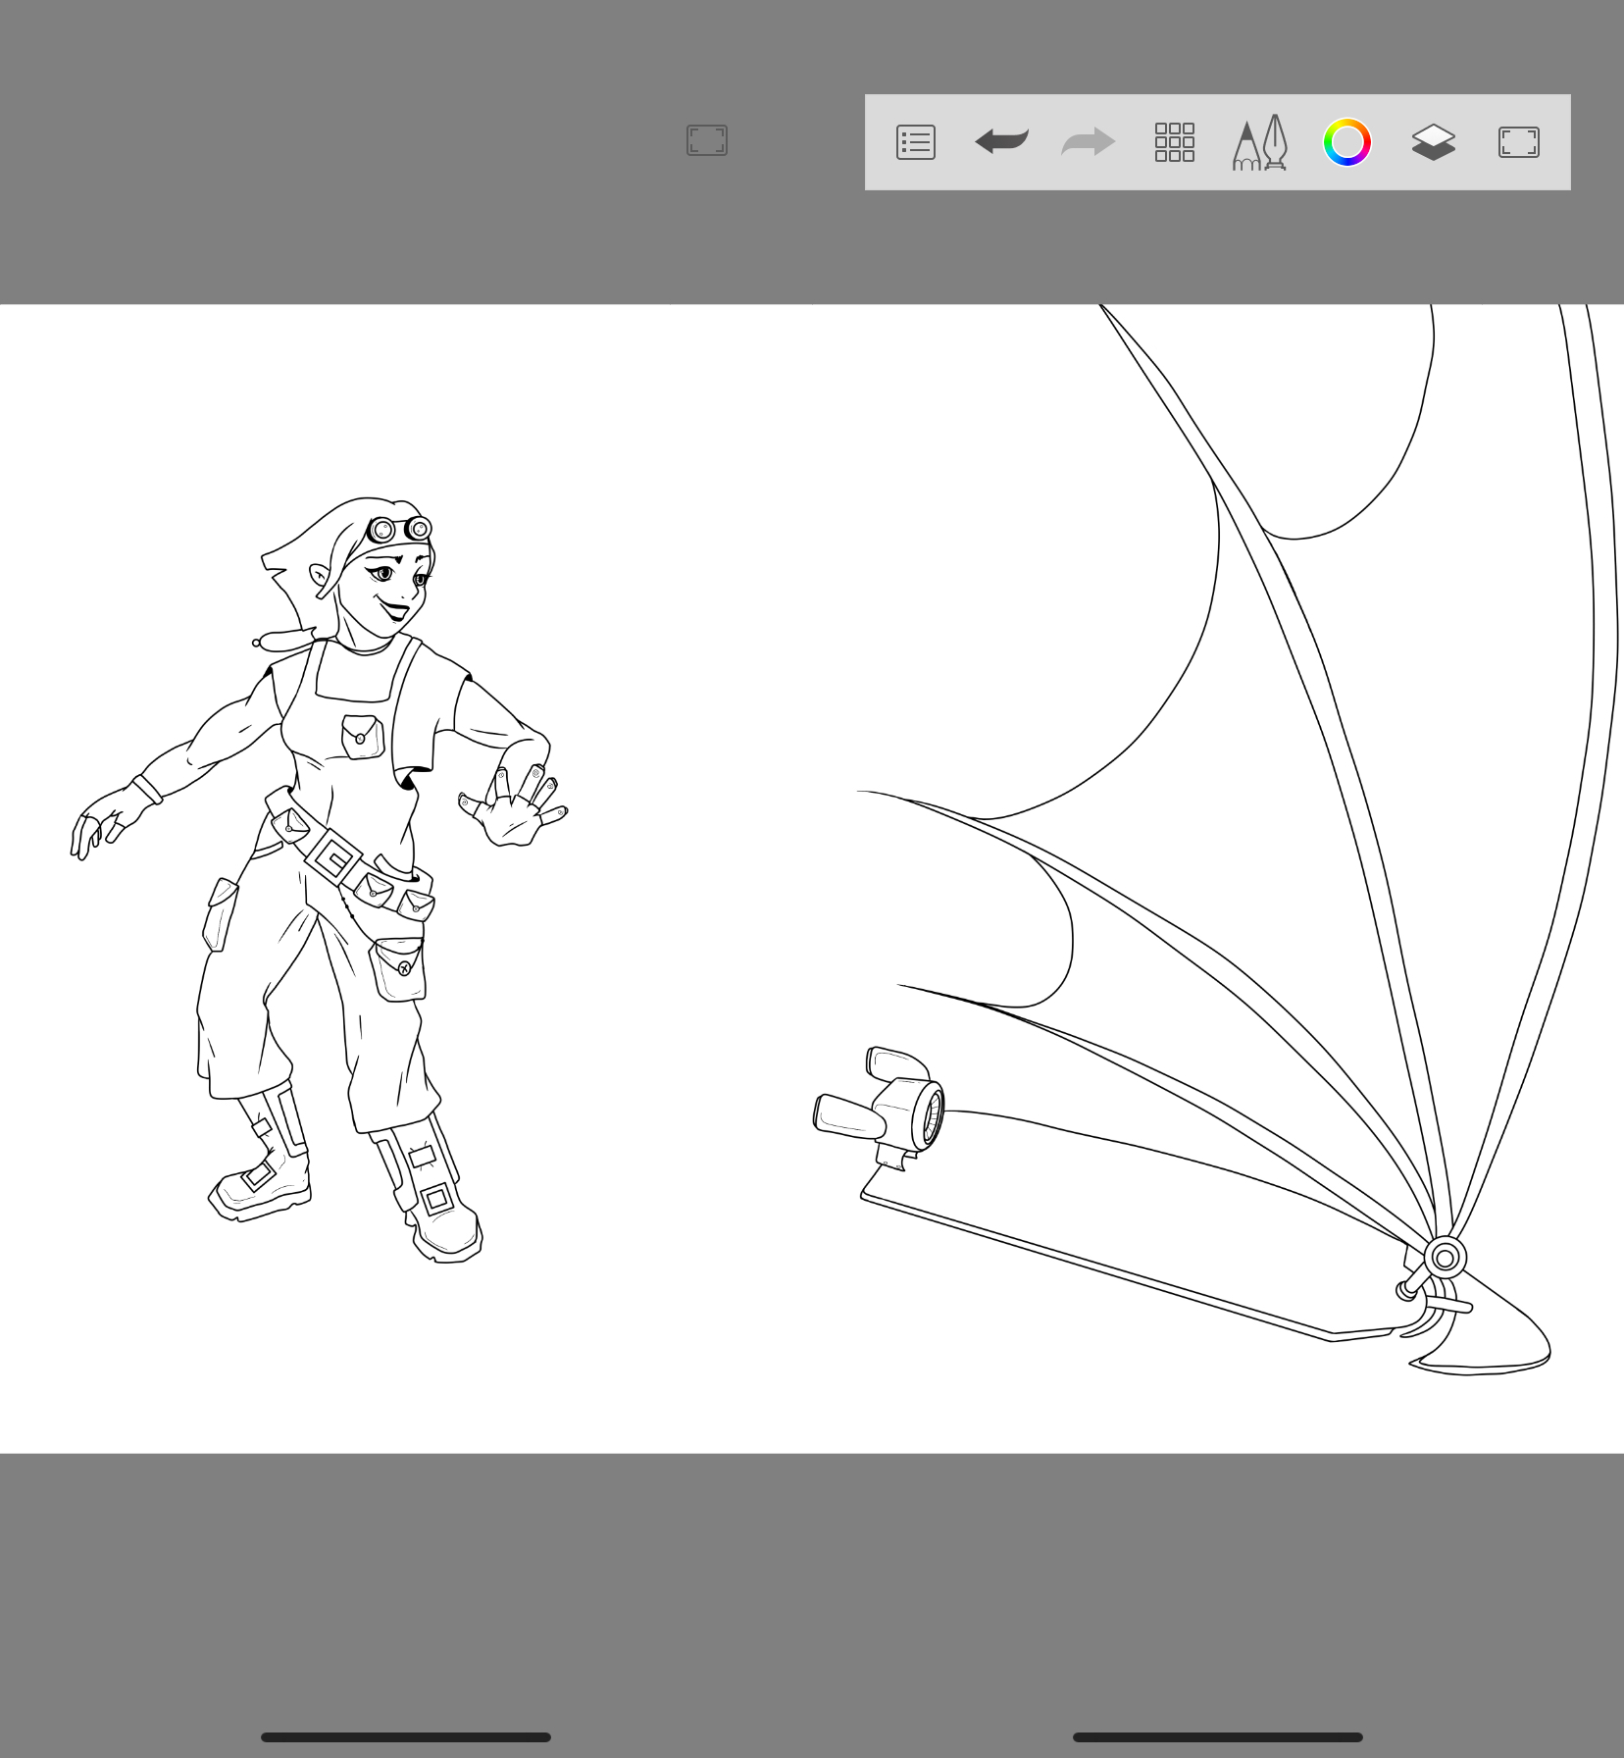Open the color wheel picker
Viewport: 1624px width, 1758px height.
(x=1346, y=142)
